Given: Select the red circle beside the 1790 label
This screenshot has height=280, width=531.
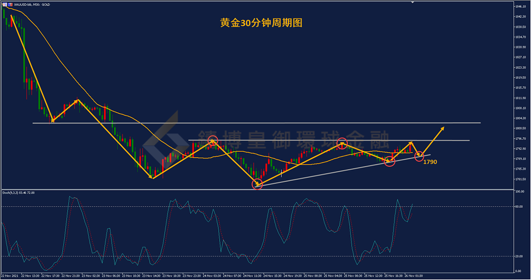Looking at the screenshot, I should tap(419, 156).
